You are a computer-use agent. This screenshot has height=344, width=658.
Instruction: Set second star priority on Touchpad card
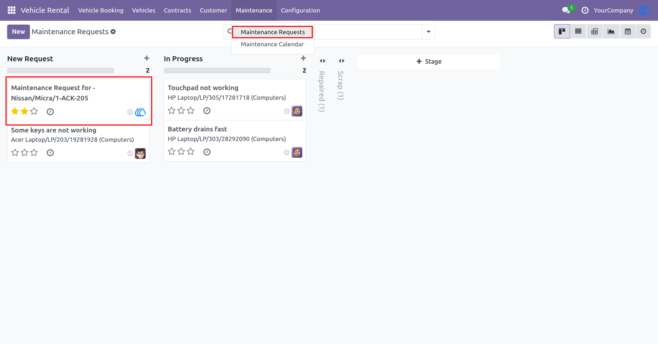point(181,111)
